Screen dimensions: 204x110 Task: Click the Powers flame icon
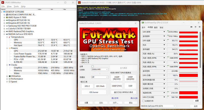tap(9, 48)
